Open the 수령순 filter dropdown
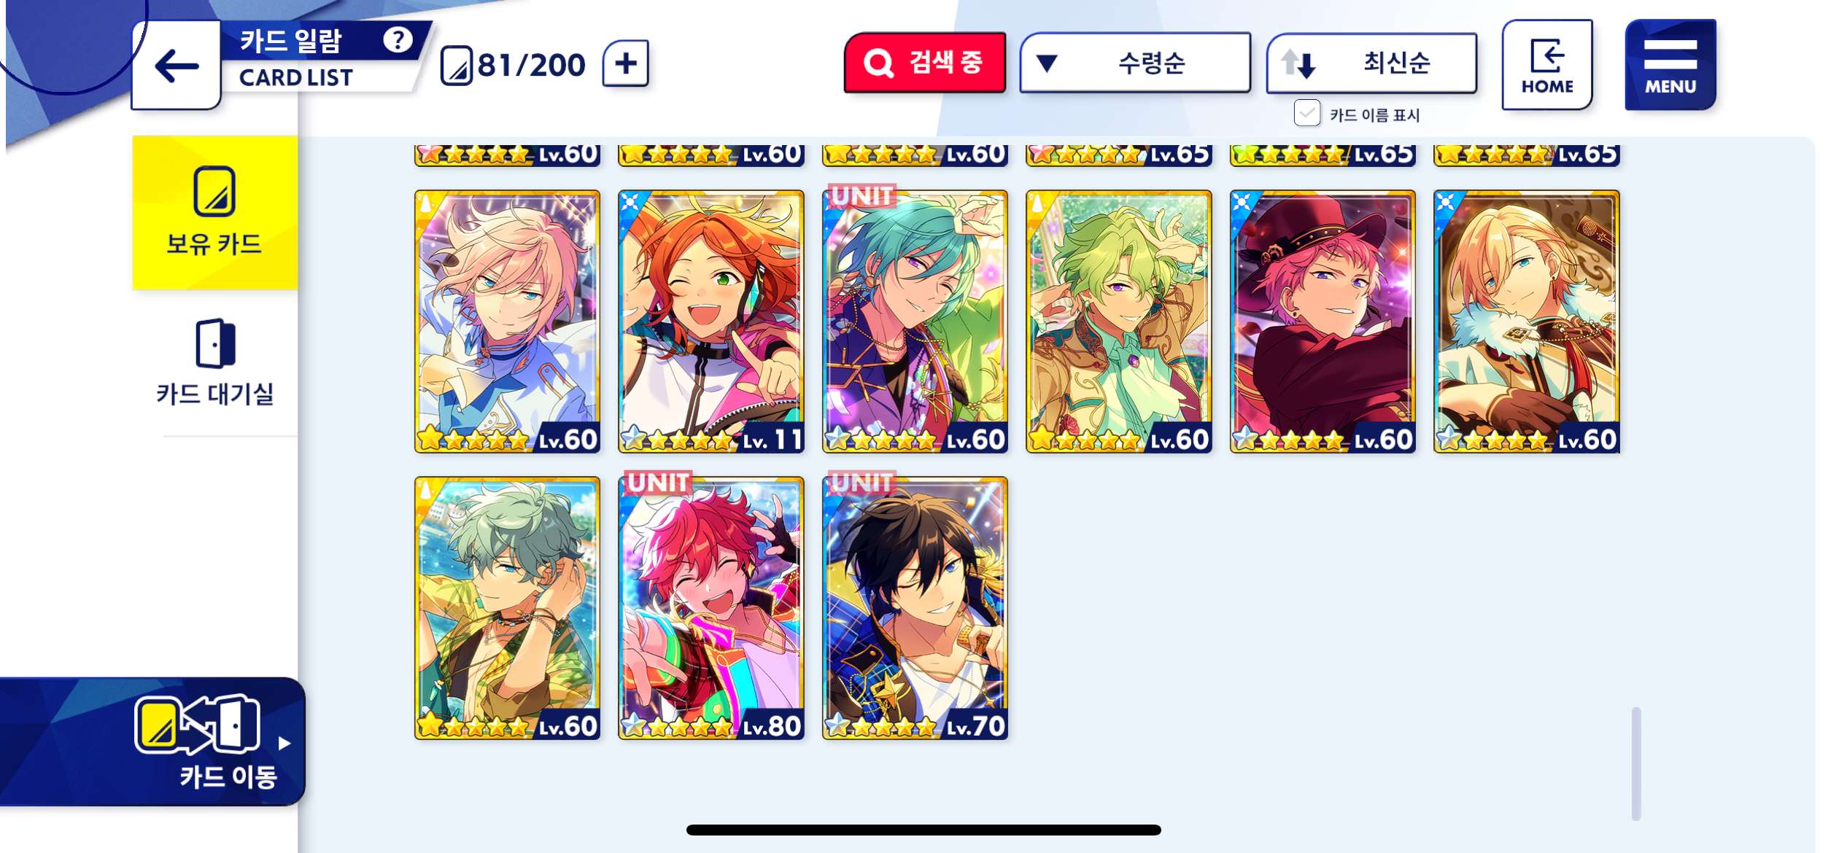 (x=1134, y=63)
